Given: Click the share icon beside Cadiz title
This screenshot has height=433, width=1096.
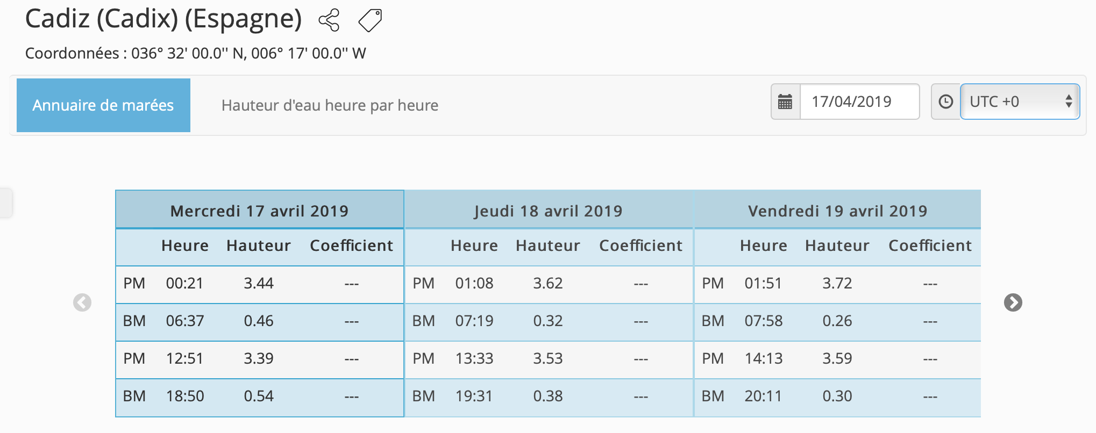Looking at the screenshot, I should [329, 20].
